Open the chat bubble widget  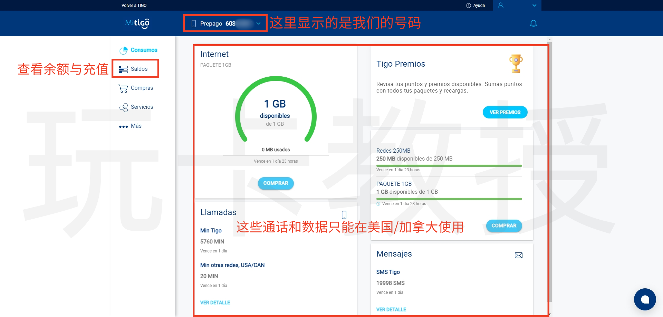(x=645, y=299)
